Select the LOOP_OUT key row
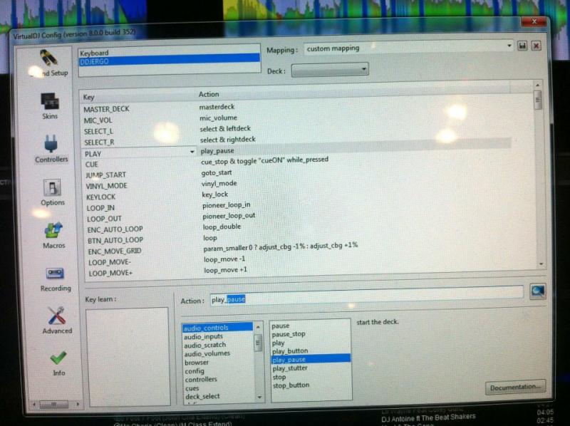 coord(104,219)
